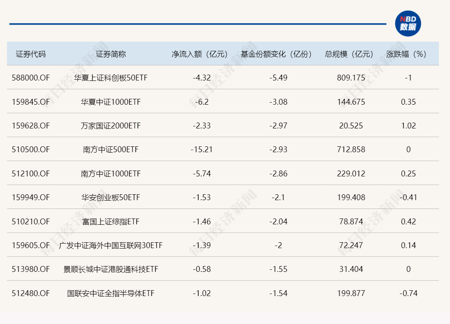The image size is (450, 324).
Task: Click the NBD 数据 logo icon
Action: (407, 23)
